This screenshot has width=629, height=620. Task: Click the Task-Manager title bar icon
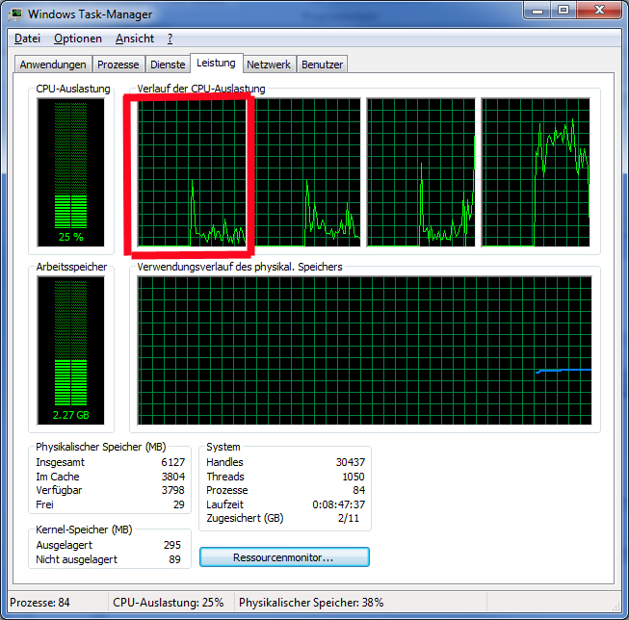tap(16, 14)
